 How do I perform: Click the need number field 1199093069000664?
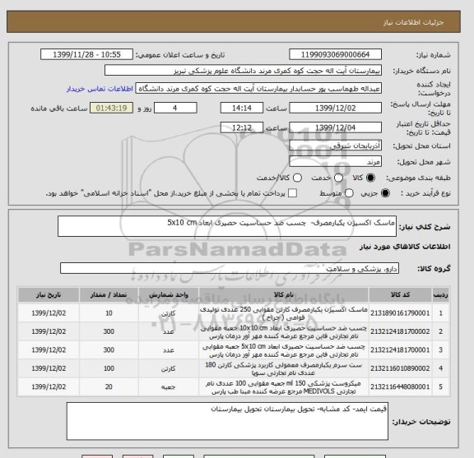pos(335,55)
